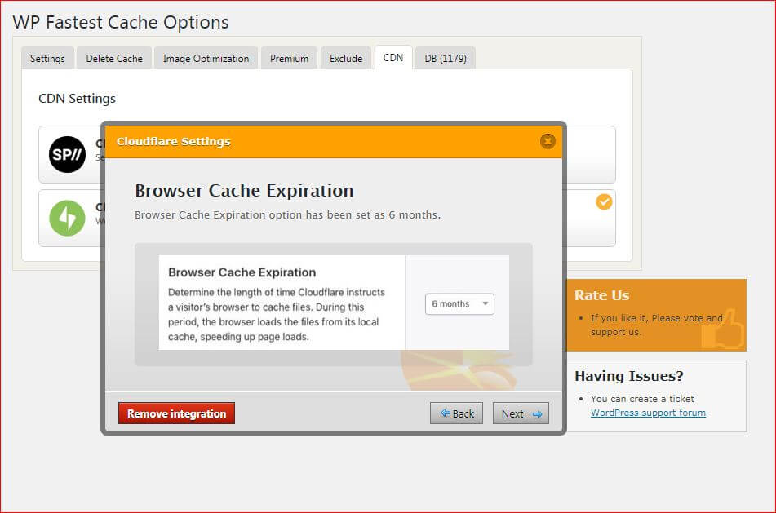
Task: Select the Premium tab
Action: (x=289, y=59)
